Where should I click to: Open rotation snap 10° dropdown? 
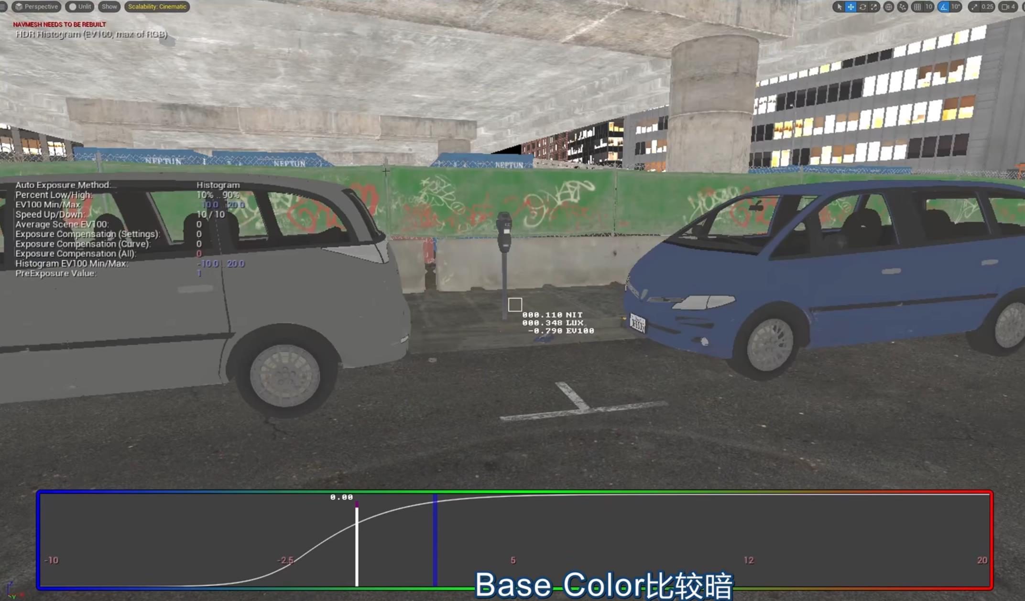[x=956, y=7]
